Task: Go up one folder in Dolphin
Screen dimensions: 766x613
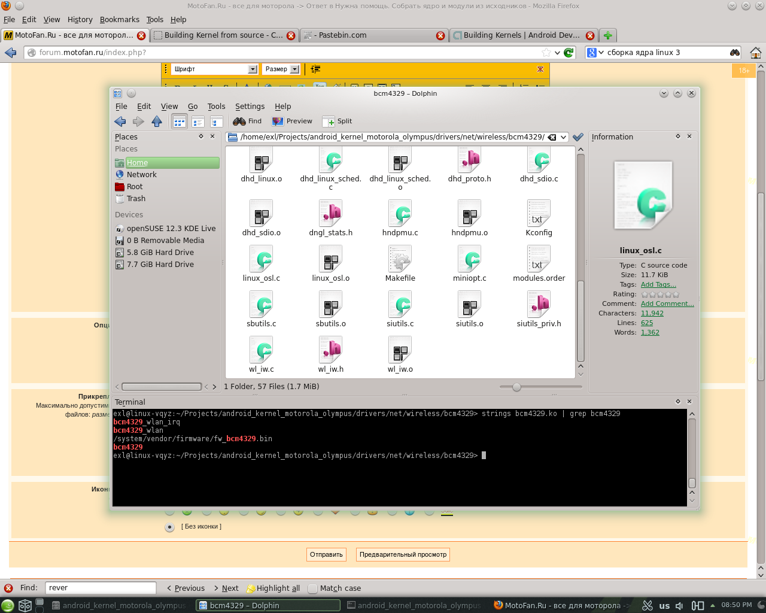Action: pos(157,122)
